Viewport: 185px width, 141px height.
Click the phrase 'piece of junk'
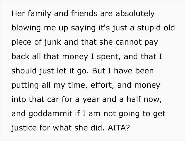tap(36, 42)
